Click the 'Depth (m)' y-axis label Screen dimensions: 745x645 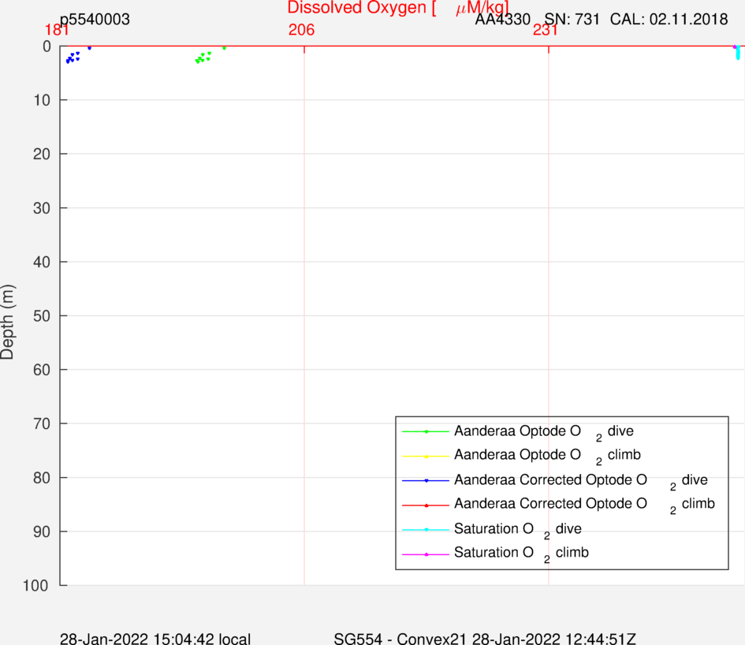(x=8, y=322)
